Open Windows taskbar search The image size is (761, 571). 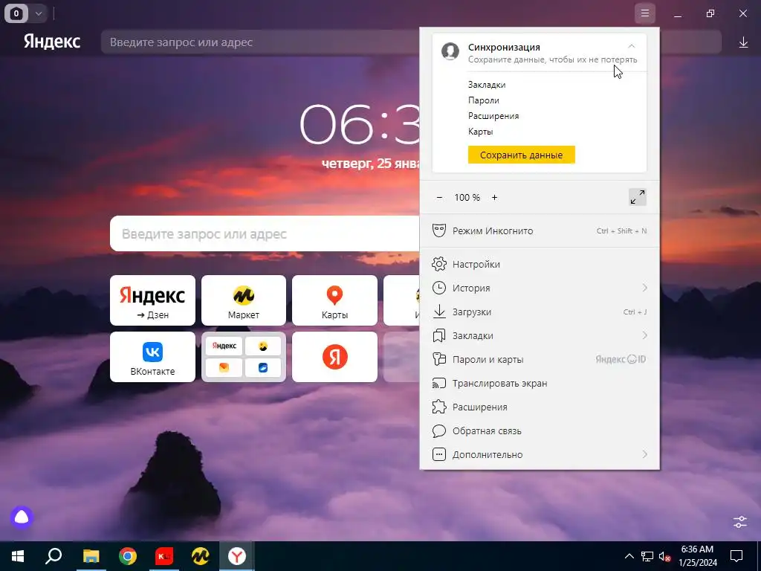coord(54,556)
